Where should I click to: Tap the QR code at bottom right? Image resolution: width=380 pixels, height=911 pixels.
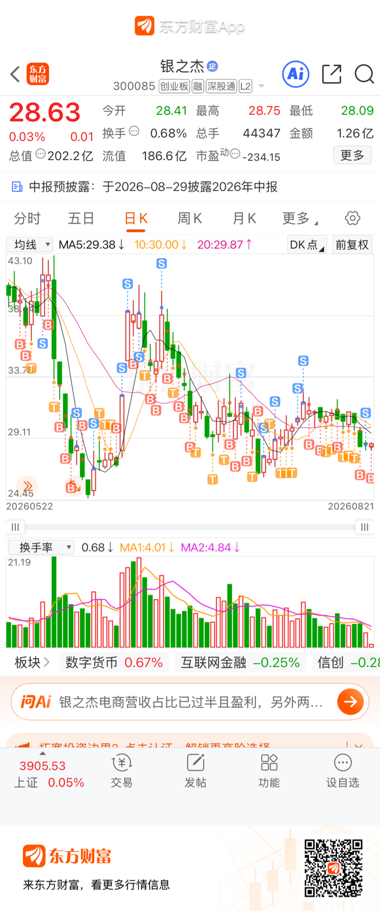[333, 868]
